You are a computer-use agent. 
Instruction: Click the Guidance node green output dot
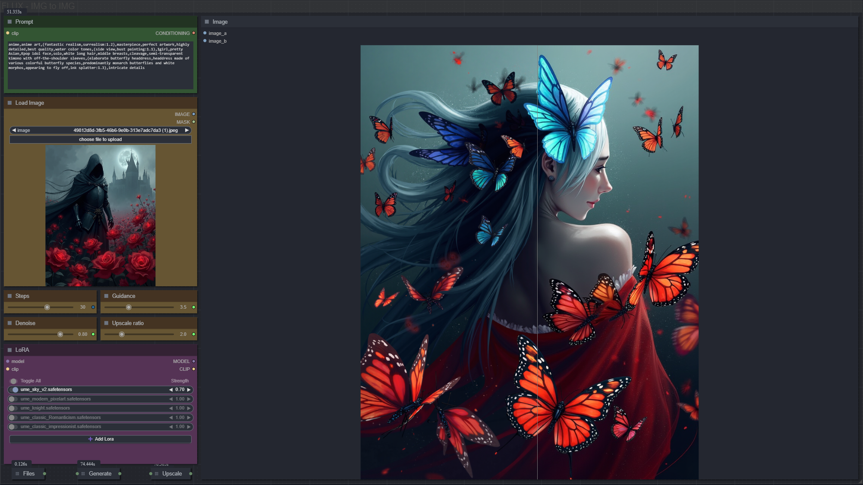(x=194, y=307)
